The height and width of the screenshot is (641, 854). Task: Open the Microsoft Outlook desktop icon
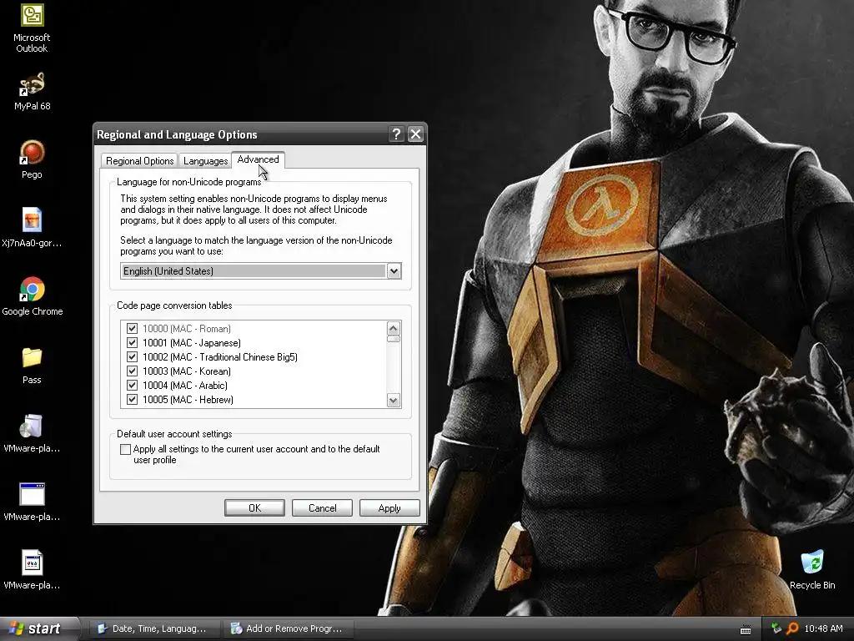pos(32,28)
